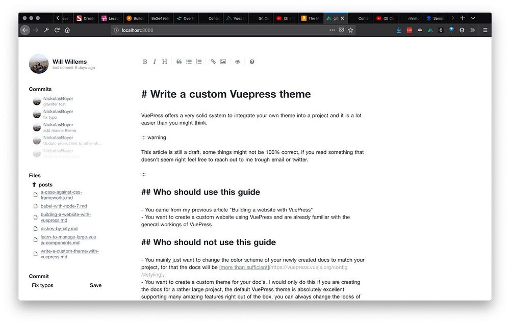Viewport: 510px width, 325px height.
Task: Apply italic formatting in editor toolbar
Action: [x=155, y=62]
